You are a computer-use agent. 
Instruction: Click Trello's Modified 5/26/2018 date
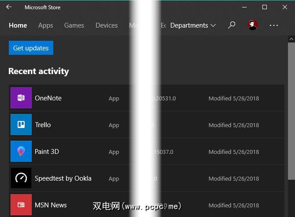pyautogui.click(x=234, y=125)
